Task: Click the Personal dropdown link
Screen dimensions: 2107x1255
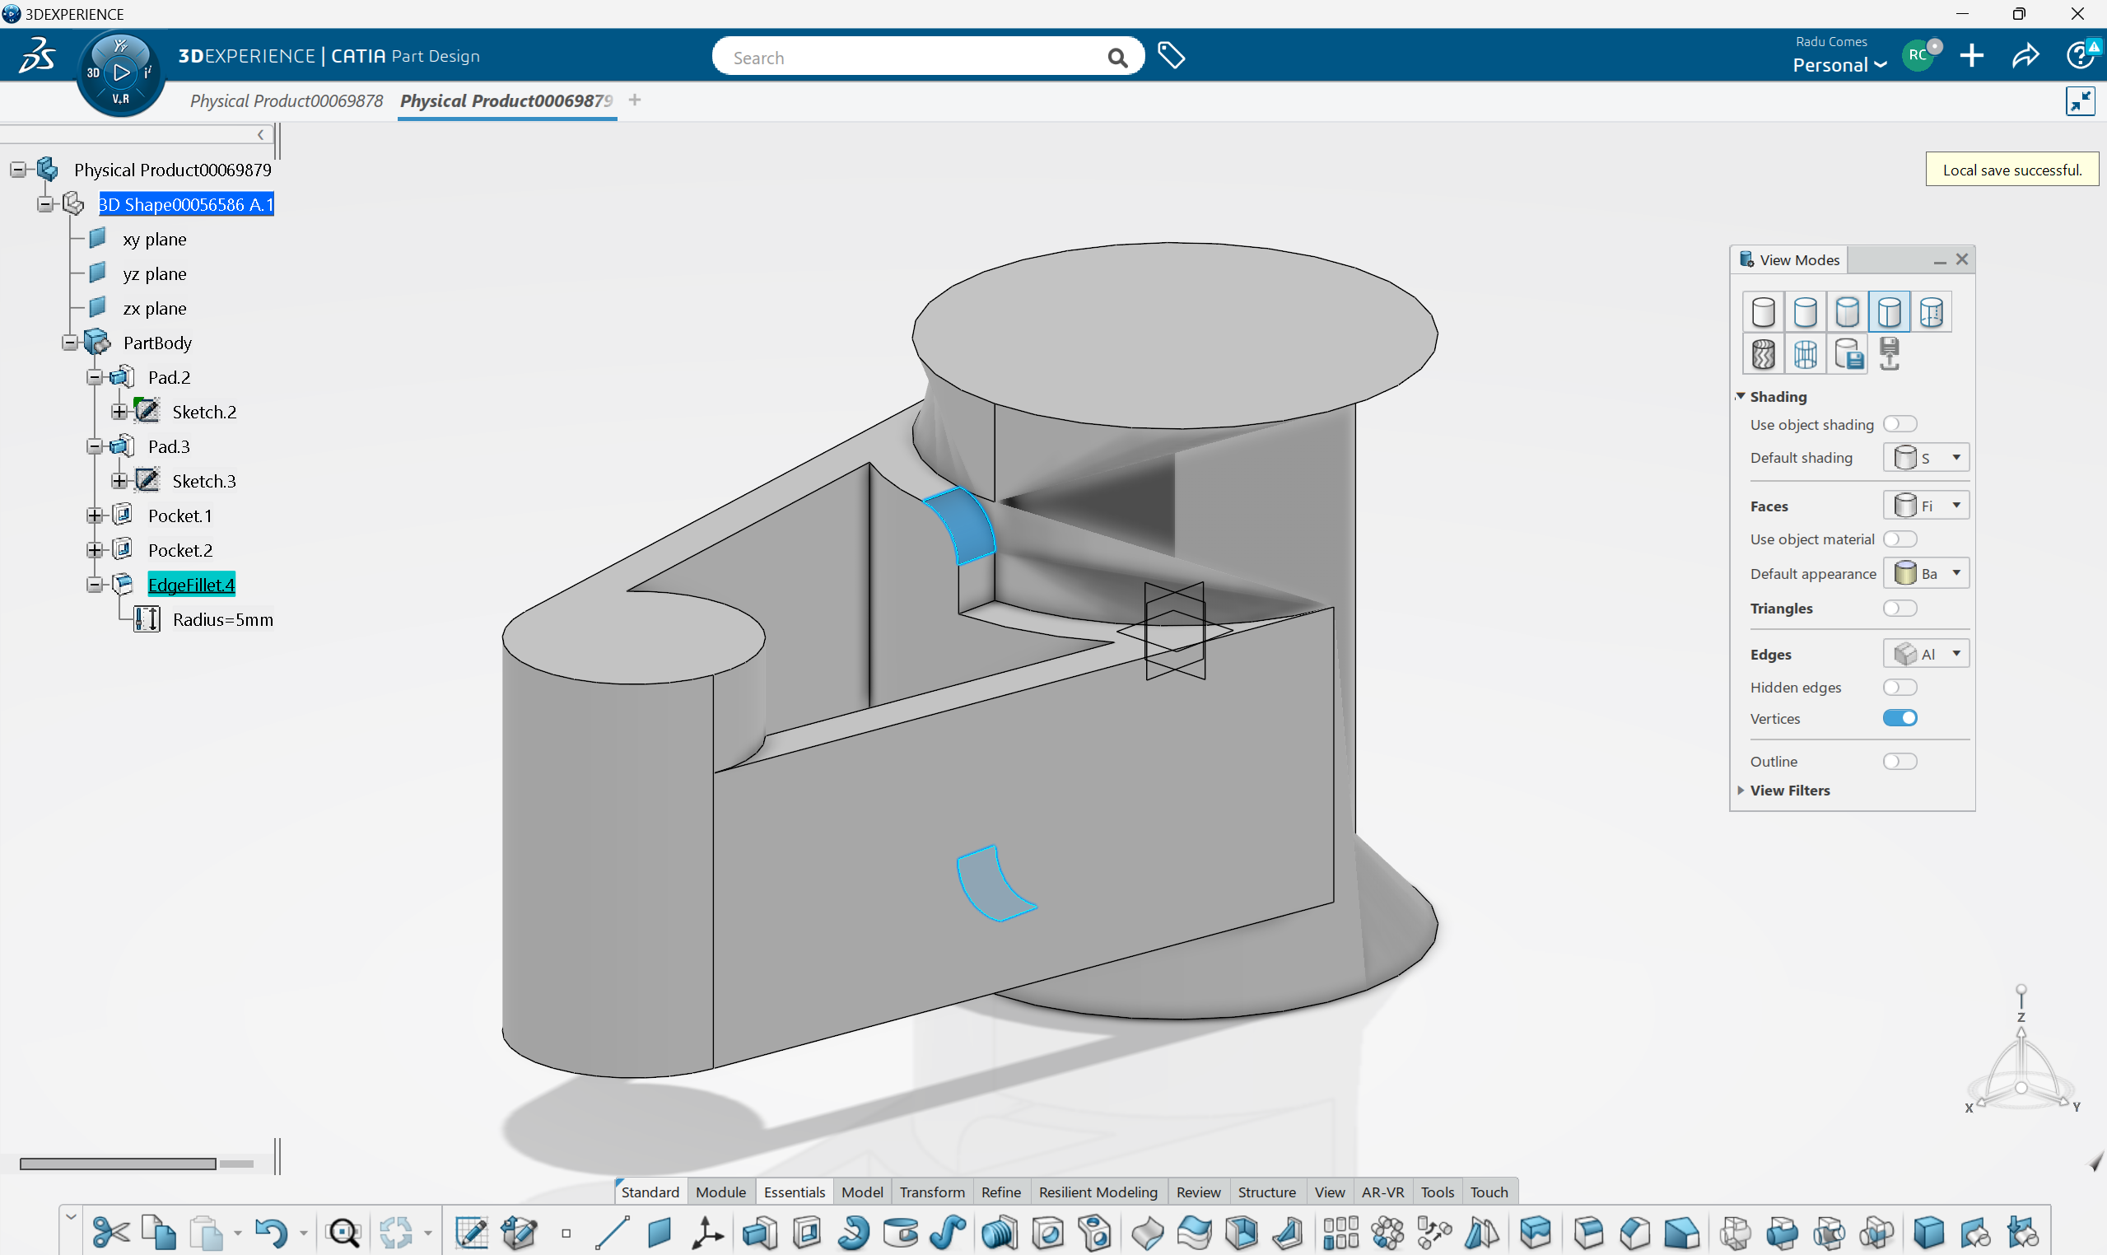Action: (x=1839, y=65)
